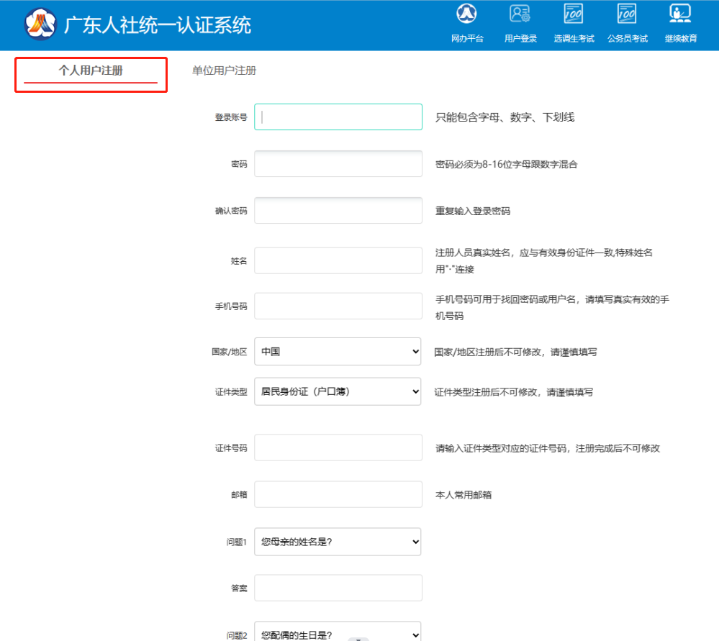The image size is (719, 641).
Task: Click the 继续教育 continuing education icon
Action: point(679,22)
